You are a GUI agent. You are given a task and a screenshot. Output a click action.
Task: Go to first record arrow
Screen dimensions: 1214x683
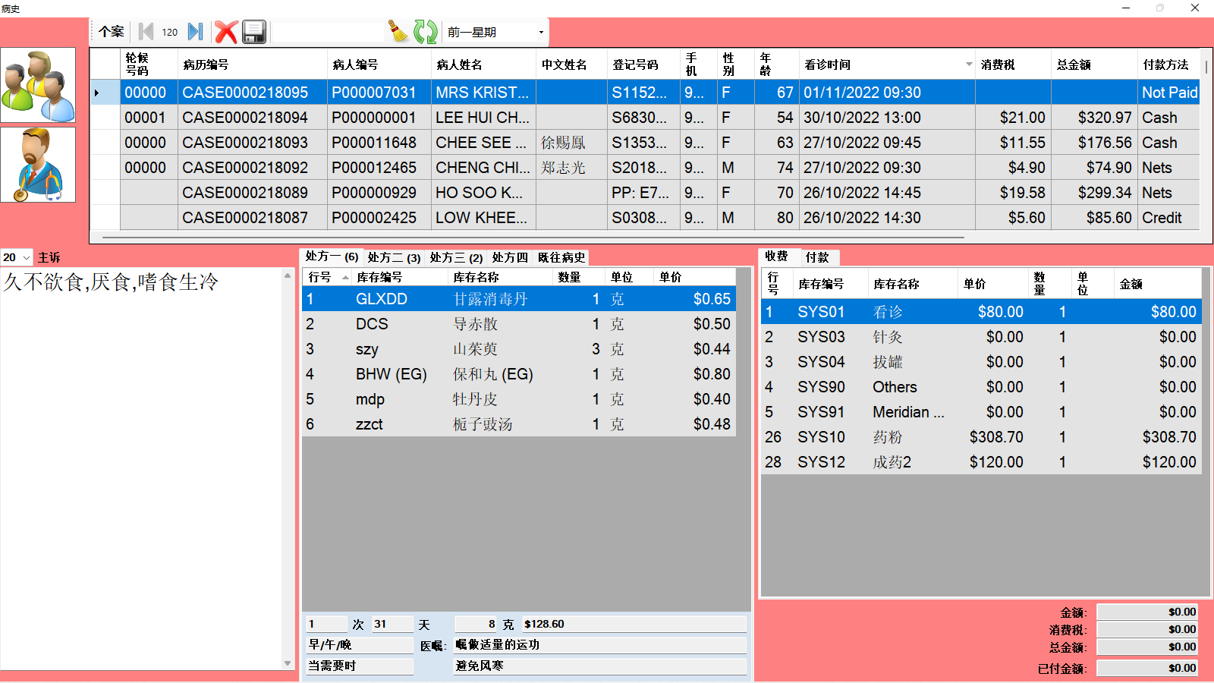click(x=146, y=32)
